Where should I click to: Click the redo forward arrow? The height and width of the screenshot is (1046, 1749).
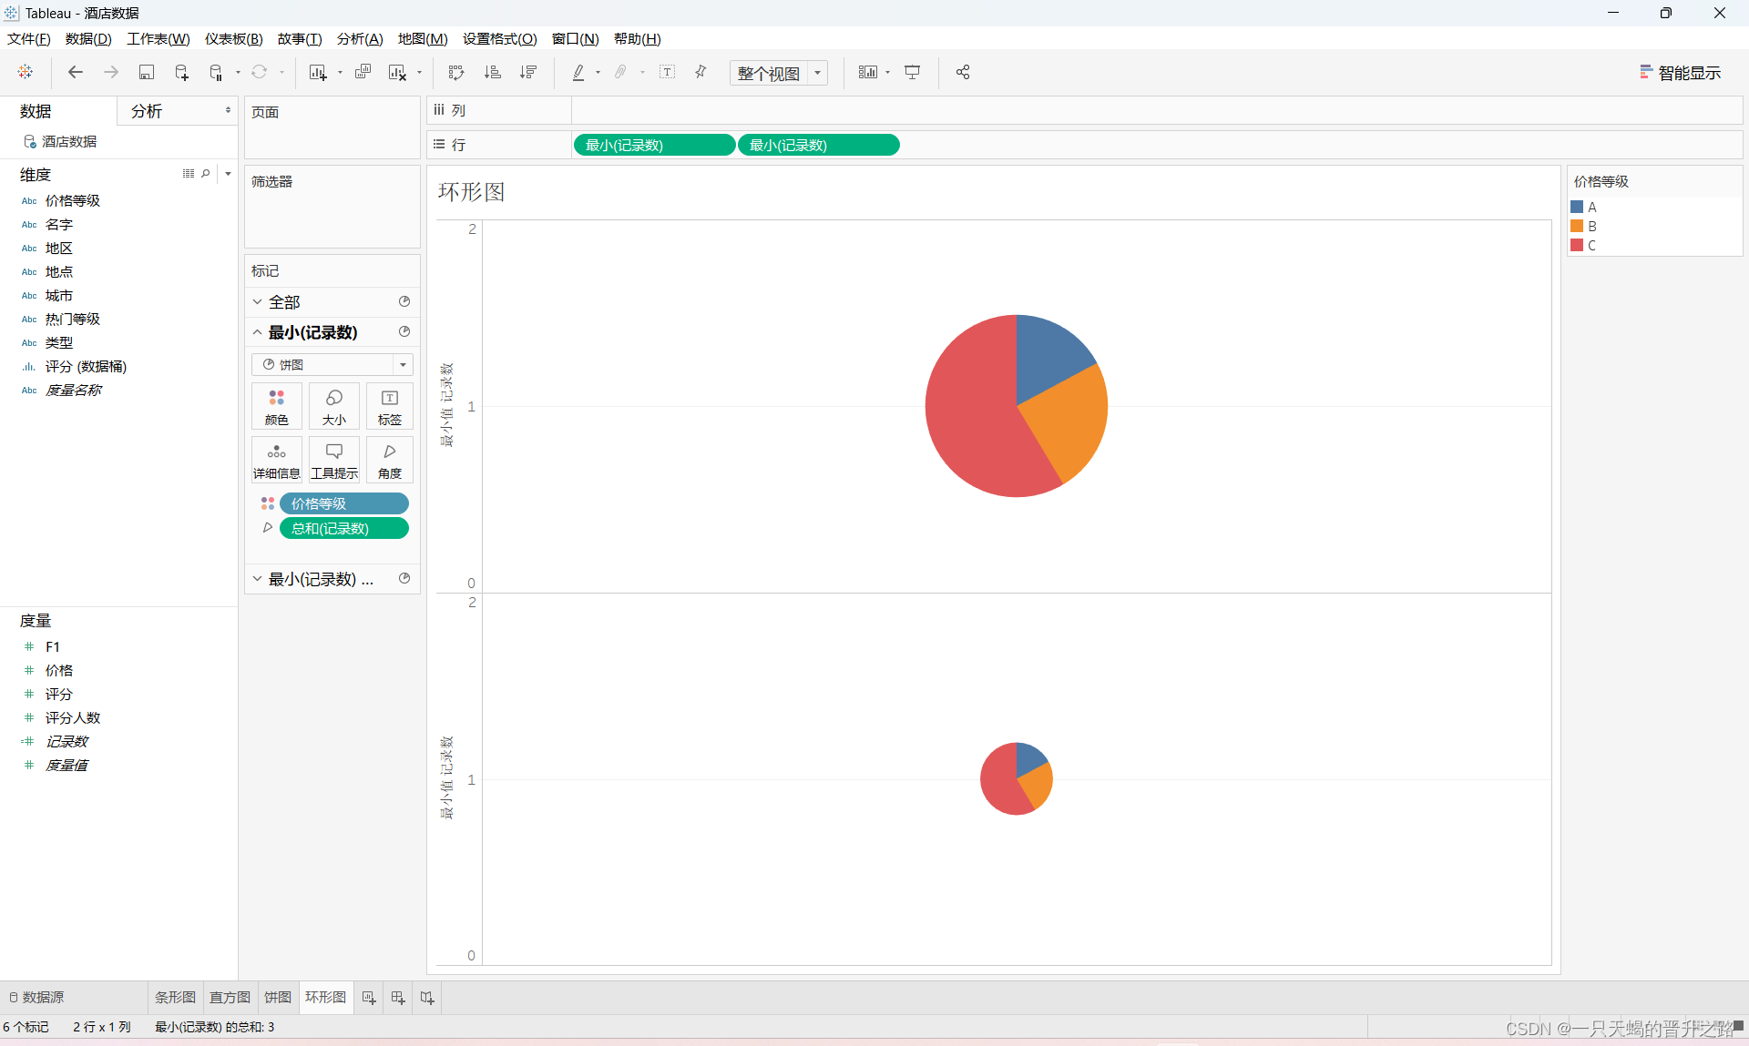(x=111, y=72)
